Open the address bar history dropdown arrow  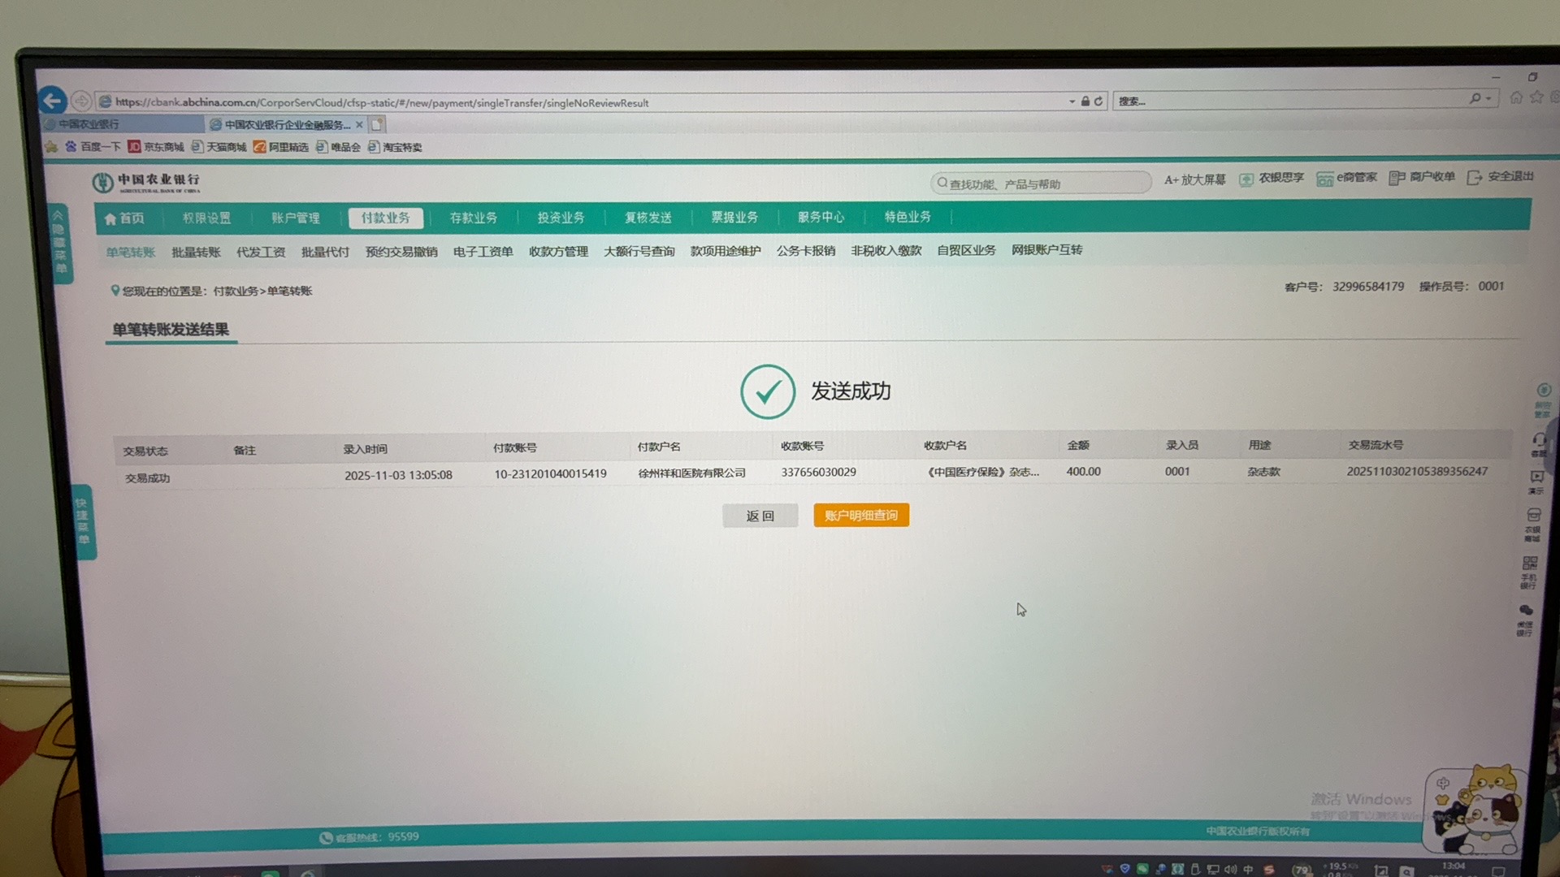click(1072, 102)
